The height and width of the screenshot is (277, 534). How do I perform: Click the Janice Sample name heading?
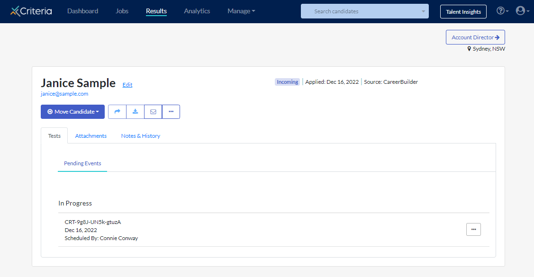[78, 83]
